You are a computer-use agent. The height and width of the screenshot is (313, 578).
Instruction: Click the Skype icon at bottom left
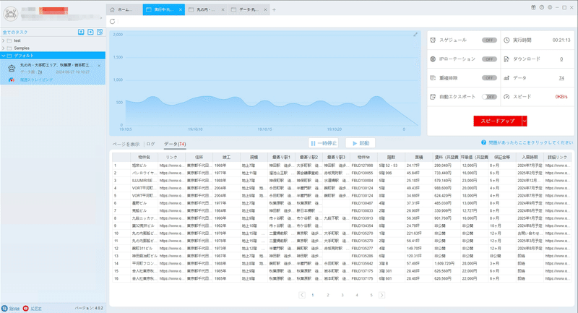[4, 308]
